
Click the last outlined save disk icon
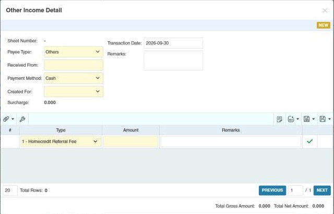(x=323, y=119)
